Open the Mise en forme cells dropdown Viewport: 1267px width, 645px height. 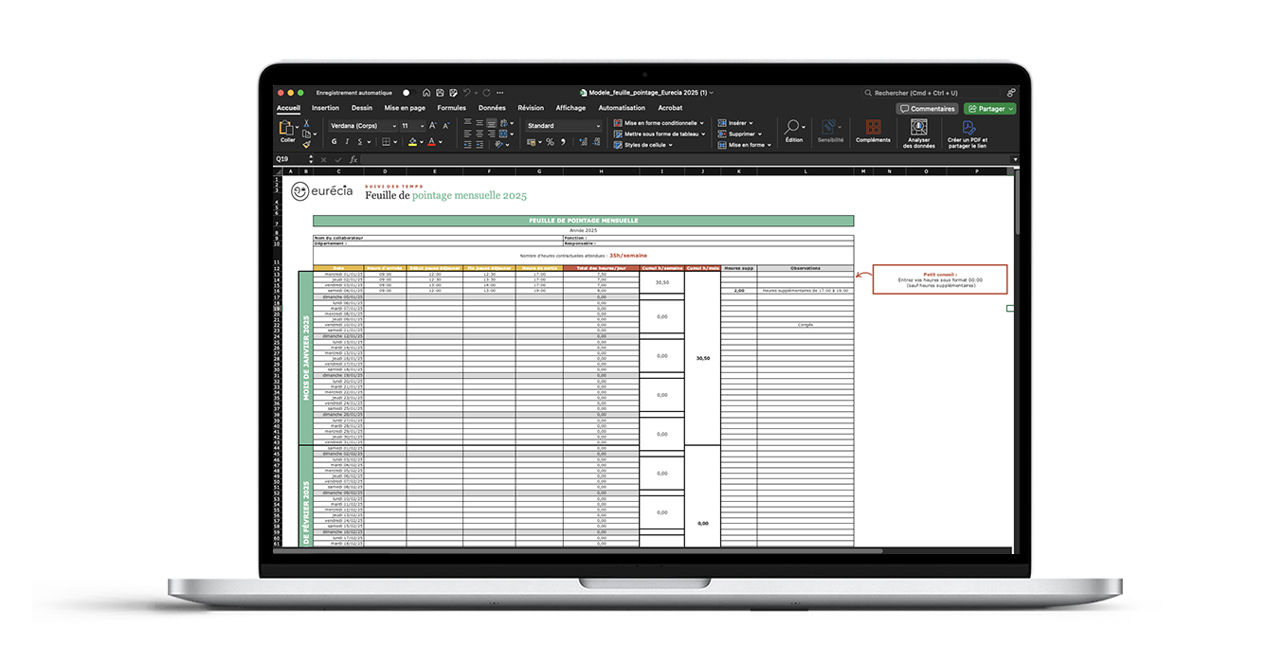(x=745, y=145)
